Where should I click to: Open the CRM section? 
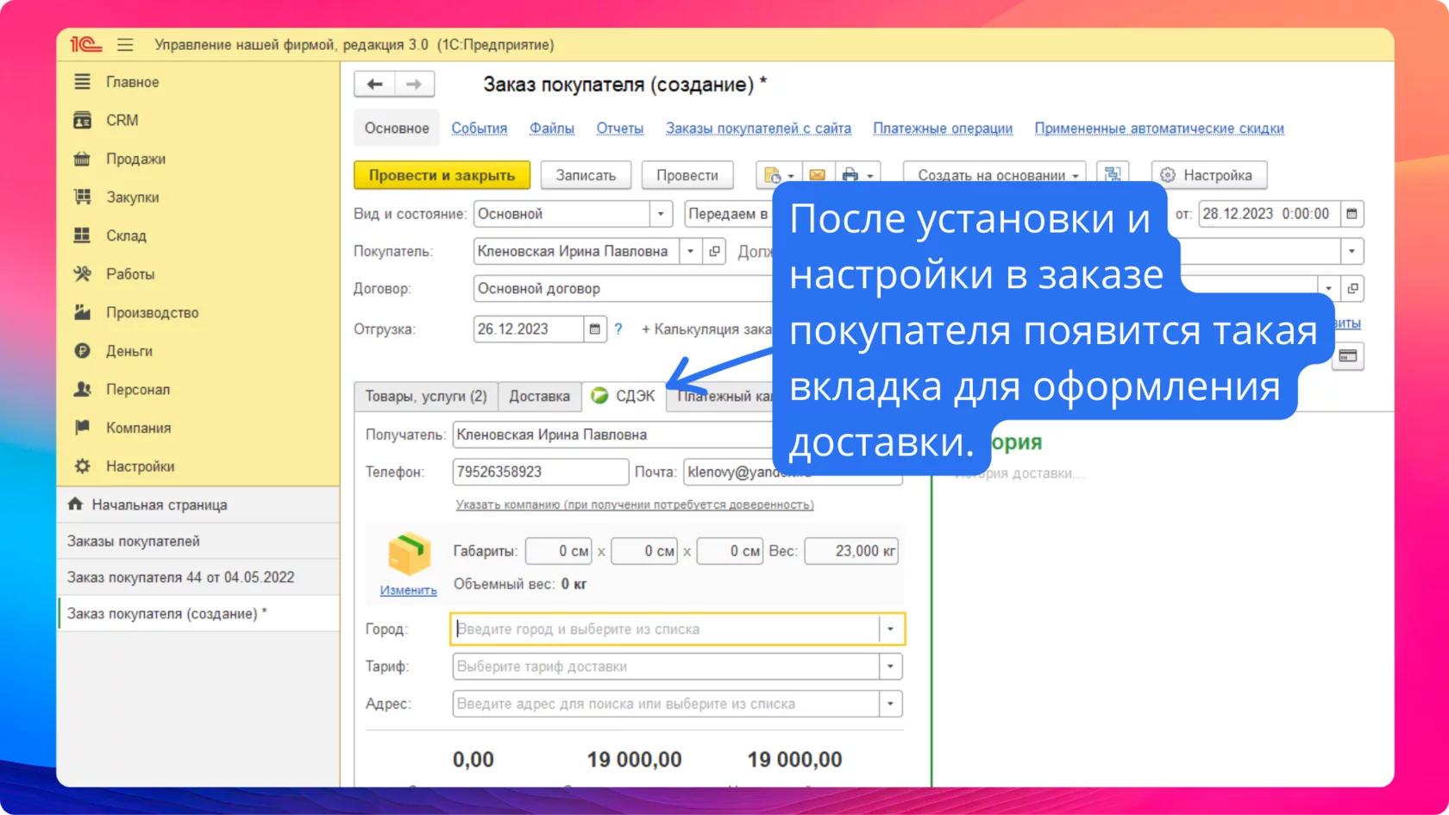point(122,120)
